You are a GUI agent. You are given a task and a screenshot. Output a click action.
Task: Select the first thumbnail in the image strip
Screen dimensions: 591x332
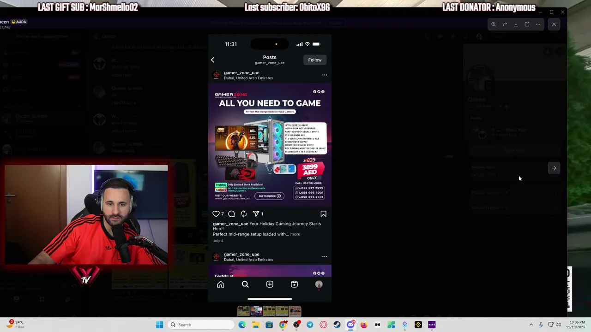coord(243,312)
